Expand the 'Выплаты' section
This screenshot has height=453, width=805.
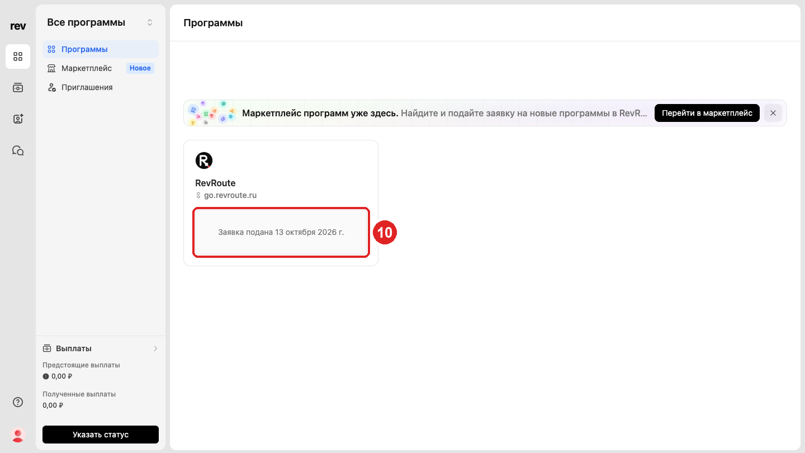click(x=101, y=348)
